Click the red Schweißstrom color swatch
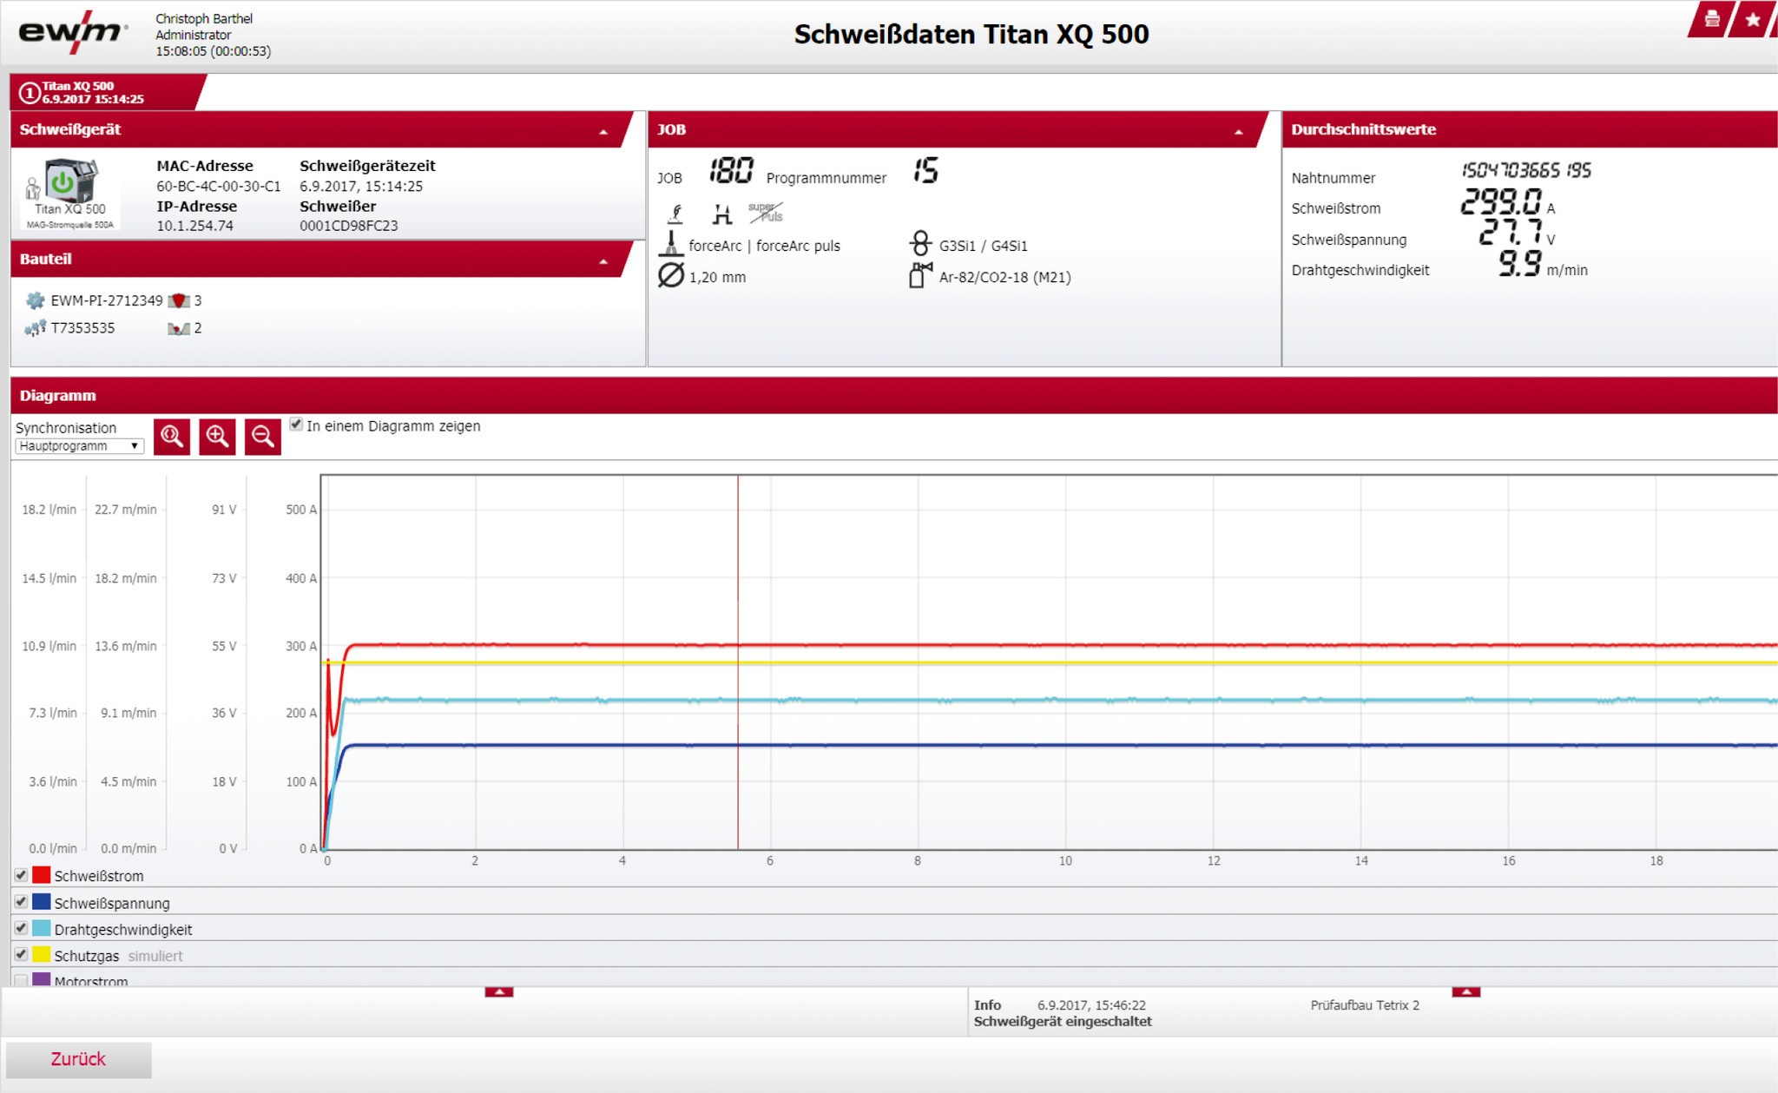The width and height of the screenshot is (1778, 1093). [x=41, y=874]
